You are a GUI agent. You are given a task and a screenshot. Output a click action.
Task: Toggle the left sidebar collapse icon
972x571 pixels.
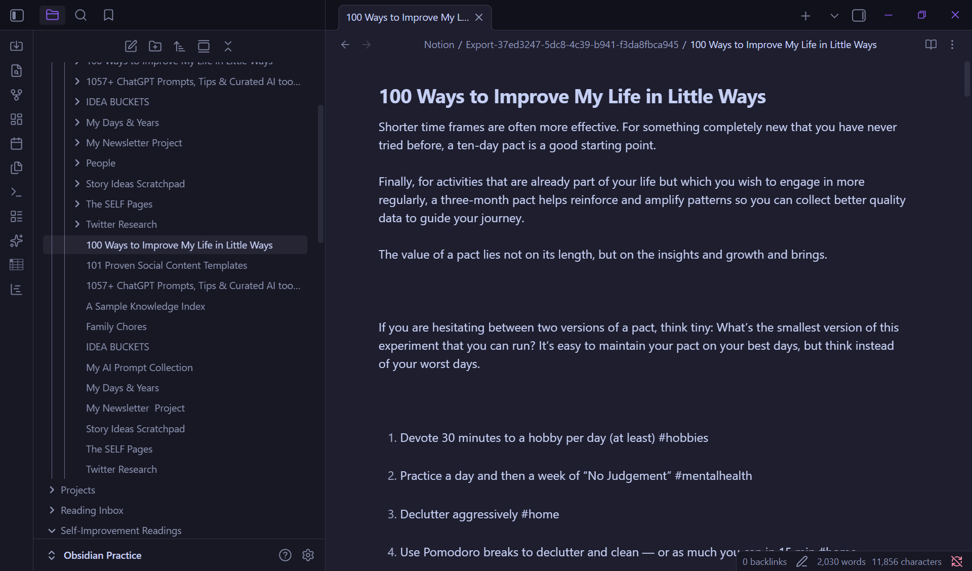pyautogui.click(x=17, y=15)
